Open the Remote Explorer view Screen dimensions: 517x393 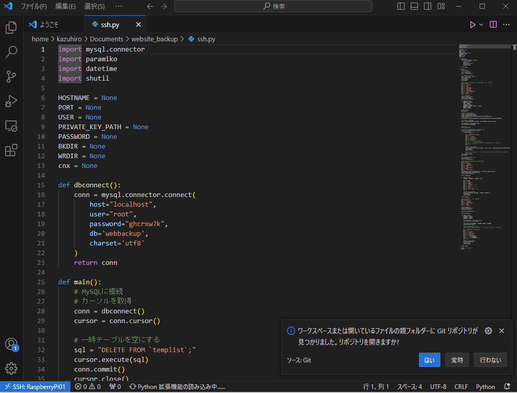(x=11, y=126)
